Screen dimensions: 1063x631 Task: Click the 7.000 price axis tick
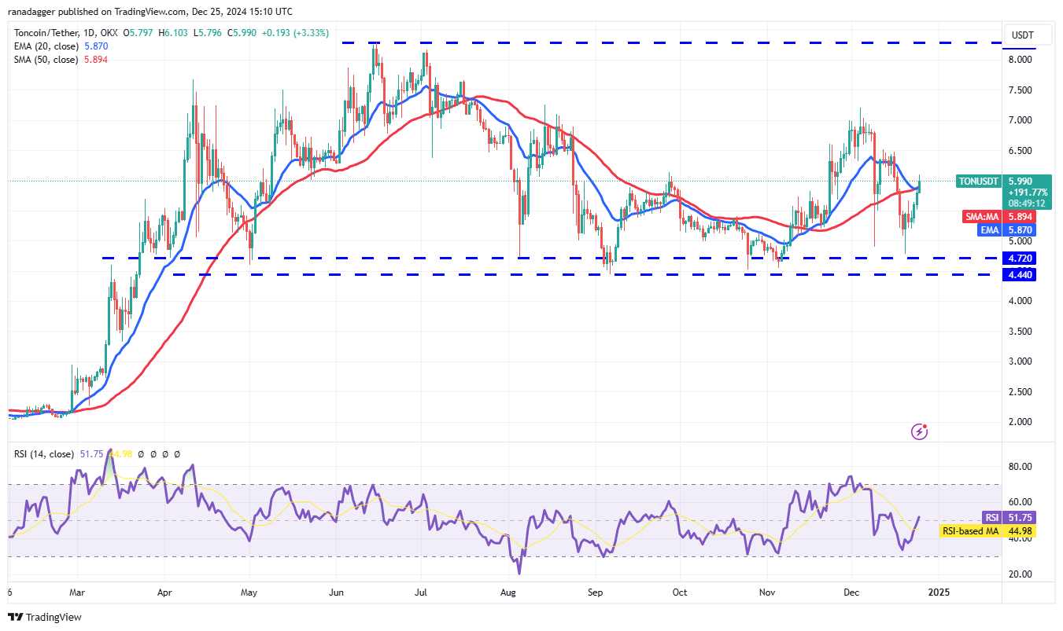click(x=1020, y=120)
